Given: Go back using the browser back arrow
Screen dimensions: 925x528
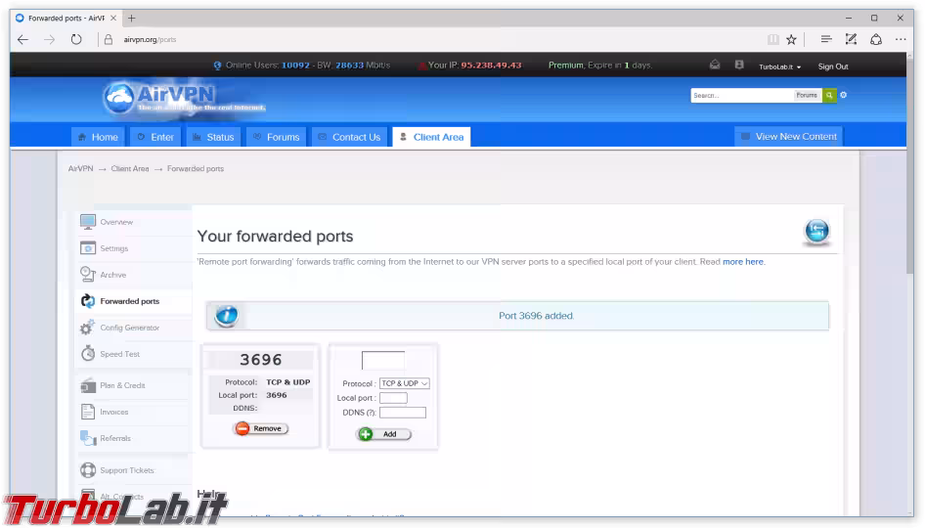Looking at the screenshot, I should (x=23, y=39).
